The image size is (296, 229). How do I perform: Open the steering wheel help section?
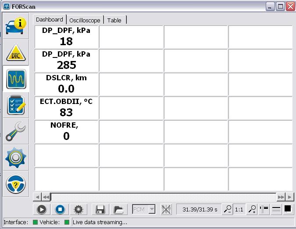coord(16,184)
